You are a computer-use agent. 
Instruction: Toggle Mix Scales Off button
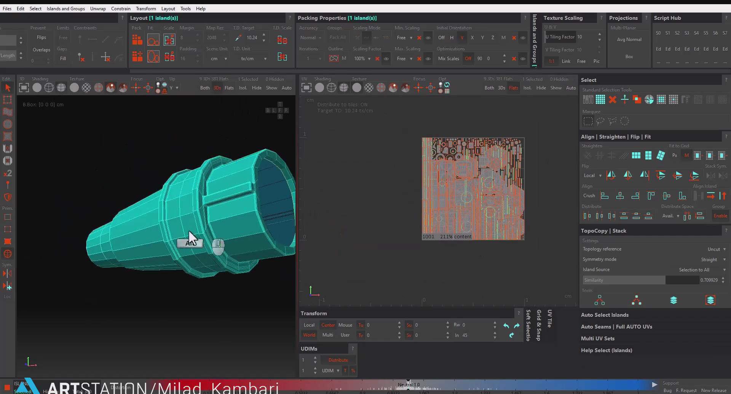pyautogui.click(x=468, y=59)
